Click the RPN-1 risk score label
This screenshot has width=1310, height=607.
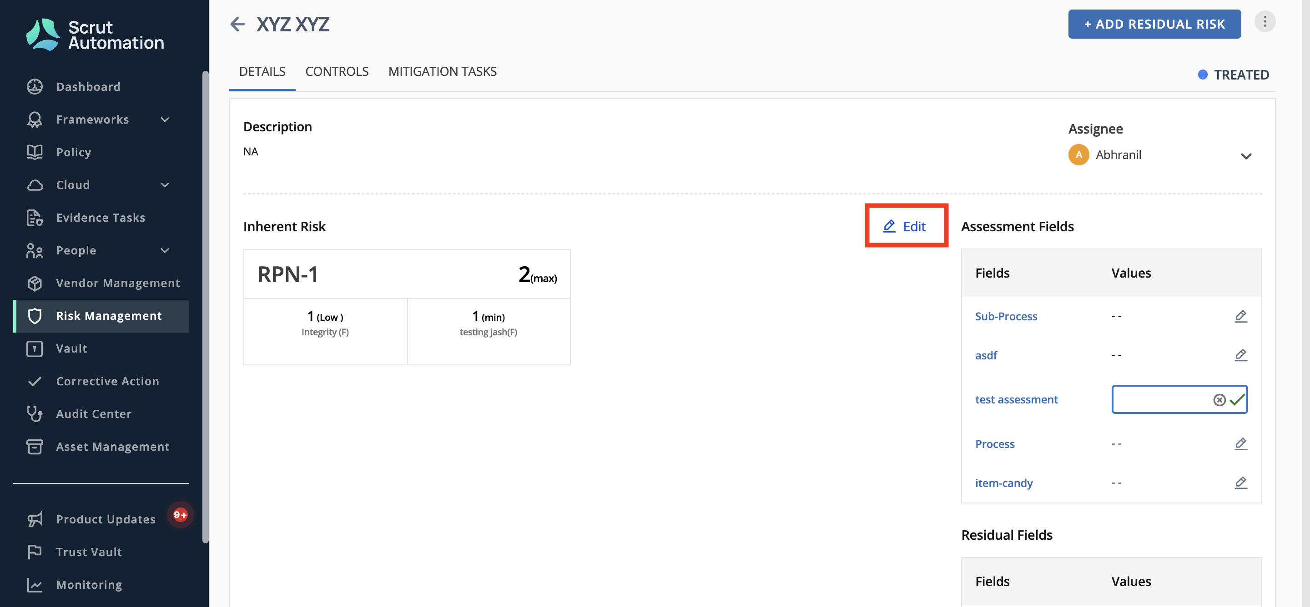288,274
